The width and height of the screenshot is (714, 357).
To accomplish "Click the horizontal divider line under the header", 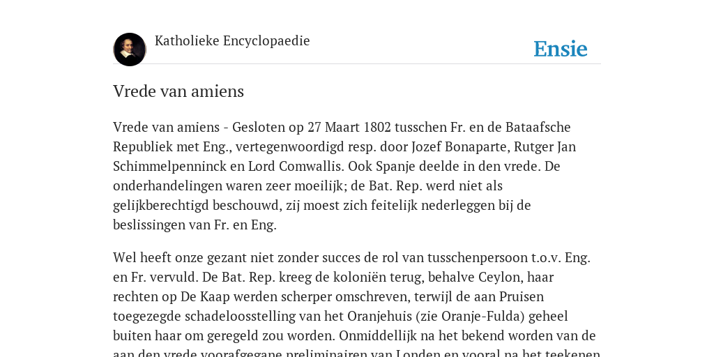I will point(357,64).
